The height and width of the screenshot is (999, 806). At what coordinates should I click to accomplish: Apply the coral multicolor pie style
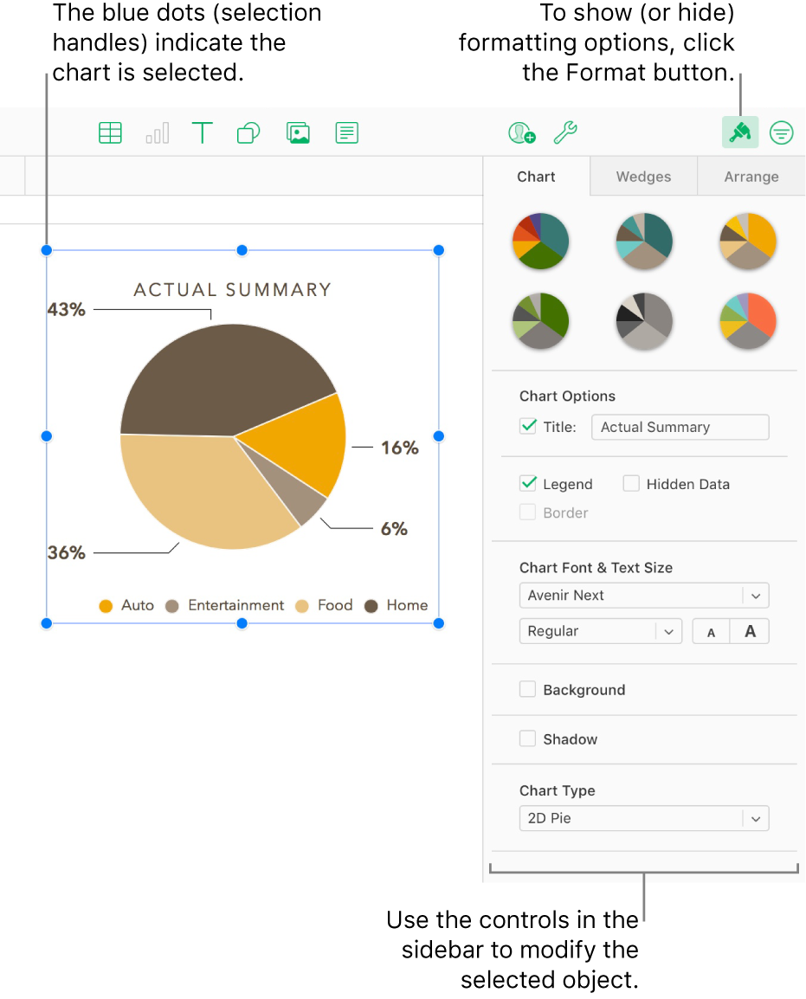pos(748,320)
